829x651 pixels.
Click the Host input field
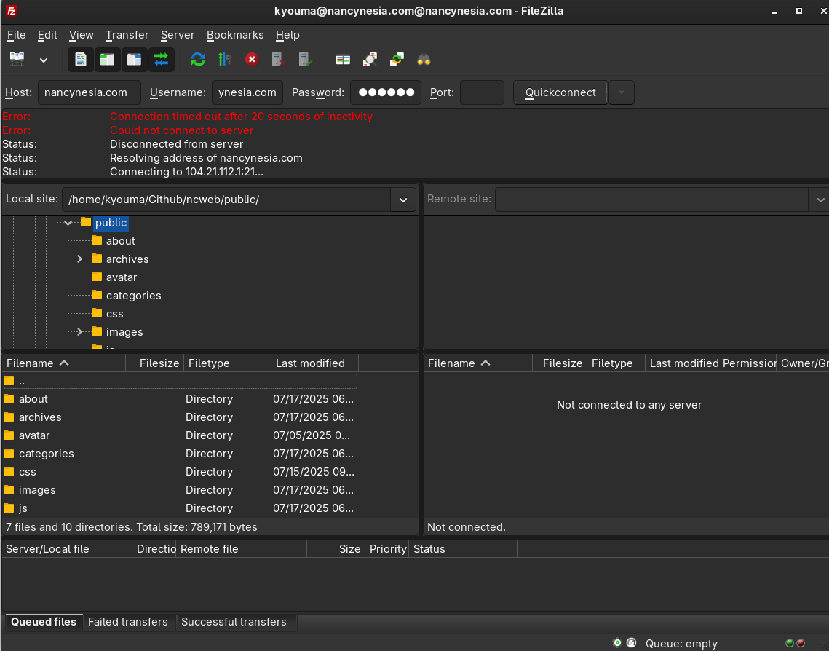tap(90, 92)
